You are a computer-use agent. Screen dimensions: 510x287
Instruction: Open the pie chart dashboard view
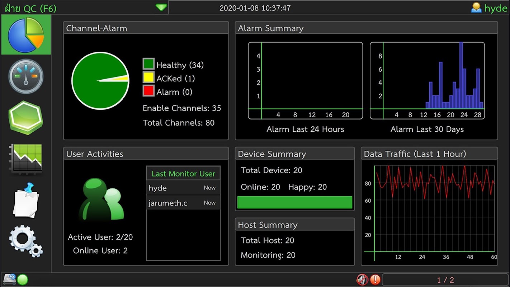point(26,35)
